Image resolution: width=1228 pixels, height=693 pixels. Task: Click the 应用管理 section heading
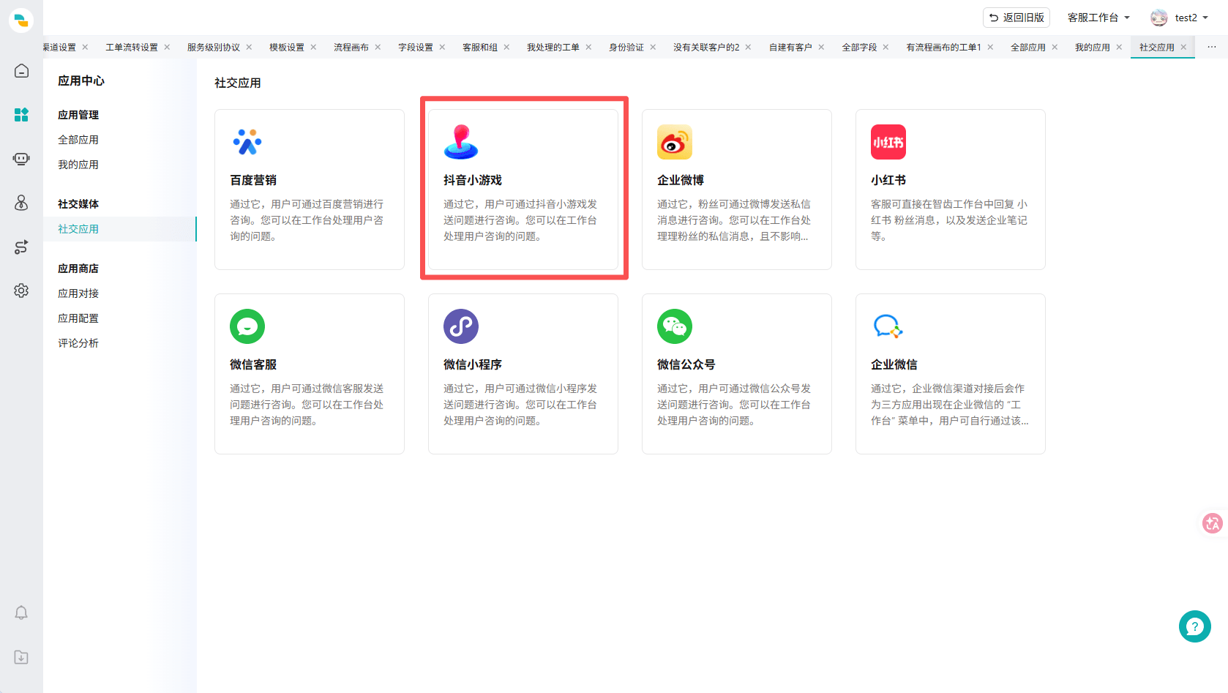(78, 115)
